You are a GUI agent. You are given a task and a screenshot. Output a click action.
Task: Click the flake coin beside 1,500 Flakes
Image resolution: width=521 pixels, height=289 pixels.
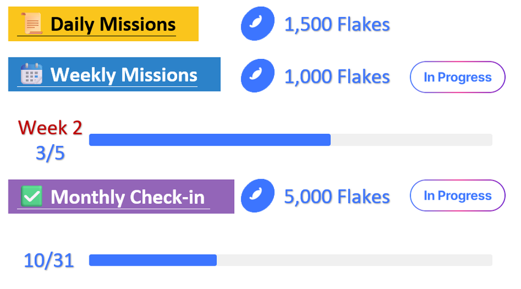tap(258, 23)
